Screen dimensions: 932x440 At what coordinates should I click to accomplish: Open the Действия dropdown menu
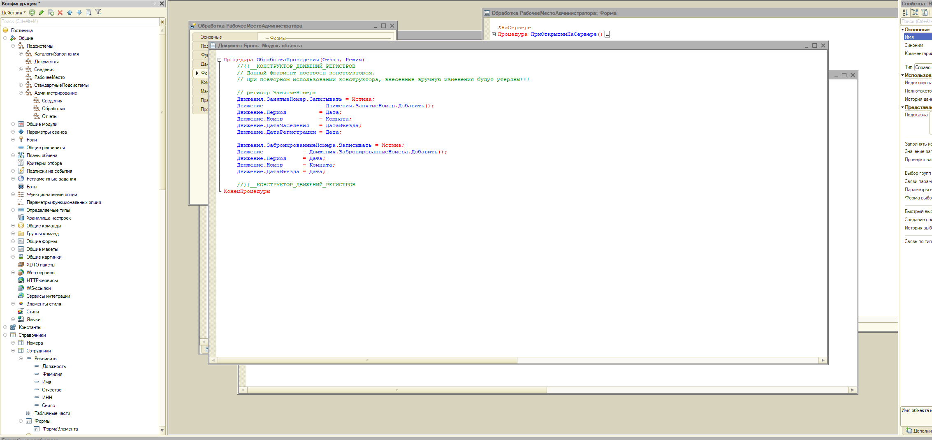[x=14, y=12]
